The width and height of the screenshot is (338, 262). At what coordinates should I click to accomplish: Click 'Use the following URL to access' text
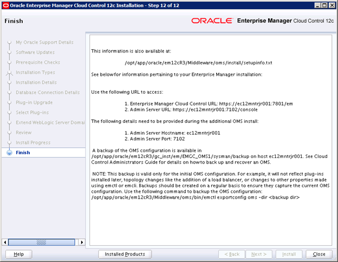coord(127,92)
